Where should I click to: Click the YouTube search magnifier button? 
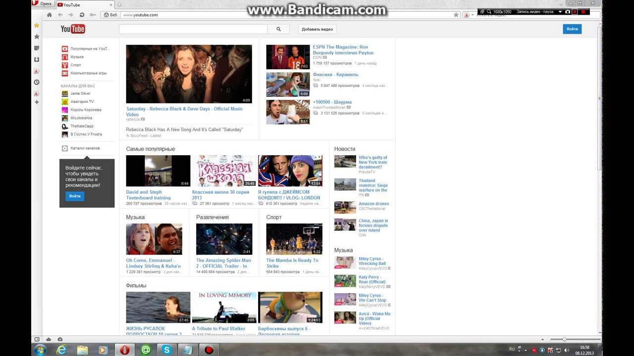(278, 29)
